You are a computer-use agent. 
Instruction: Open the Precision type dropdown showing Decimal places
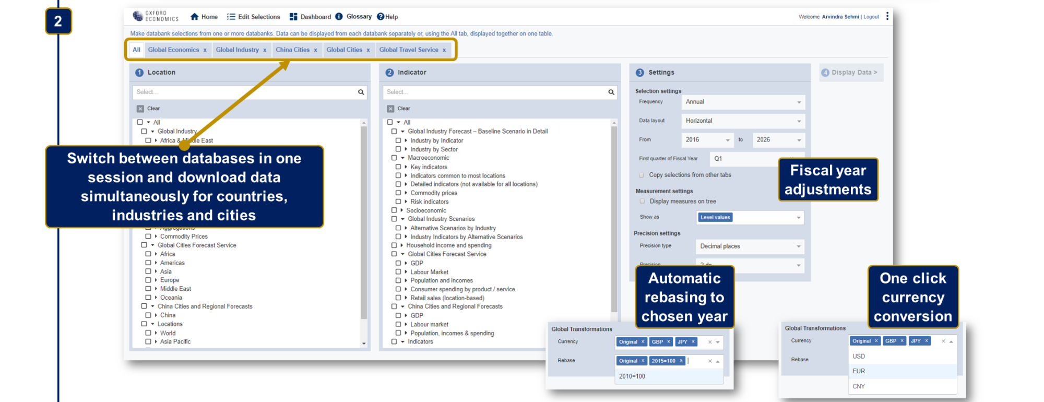click(x=750, y=246)
